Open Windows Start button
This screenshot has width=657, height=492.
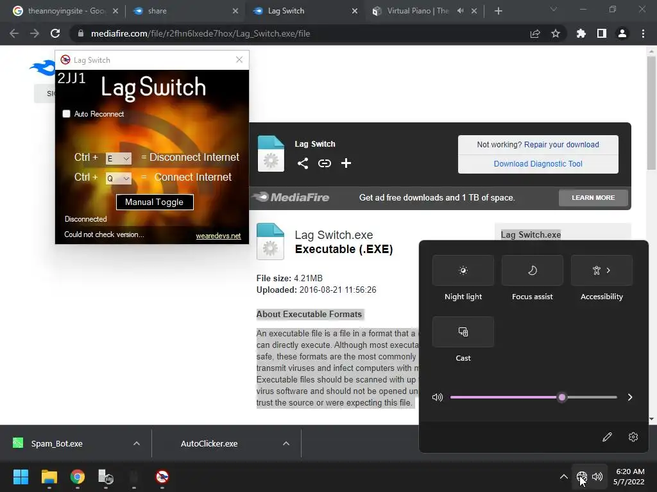(x=21, y=477)
